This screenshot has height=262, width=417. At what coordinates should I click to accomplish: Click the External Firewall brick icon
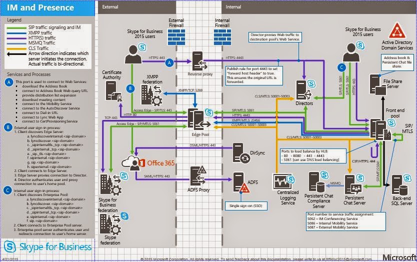click(x=176, y=37)
